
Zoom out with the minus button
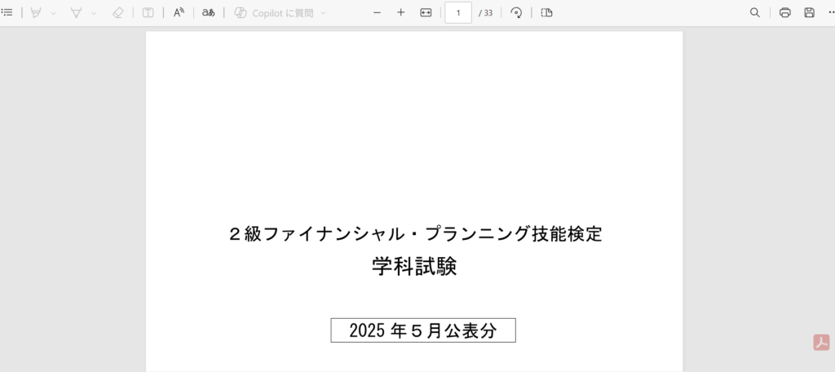click(377, 13)
